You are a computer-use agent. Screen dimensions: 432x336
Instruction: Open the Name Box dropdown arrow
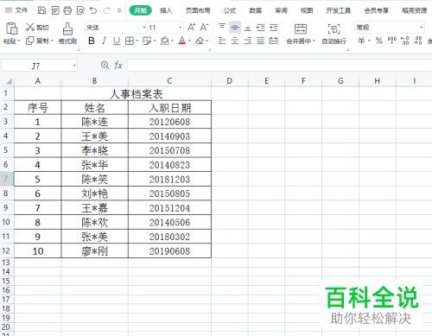point(74,66)
